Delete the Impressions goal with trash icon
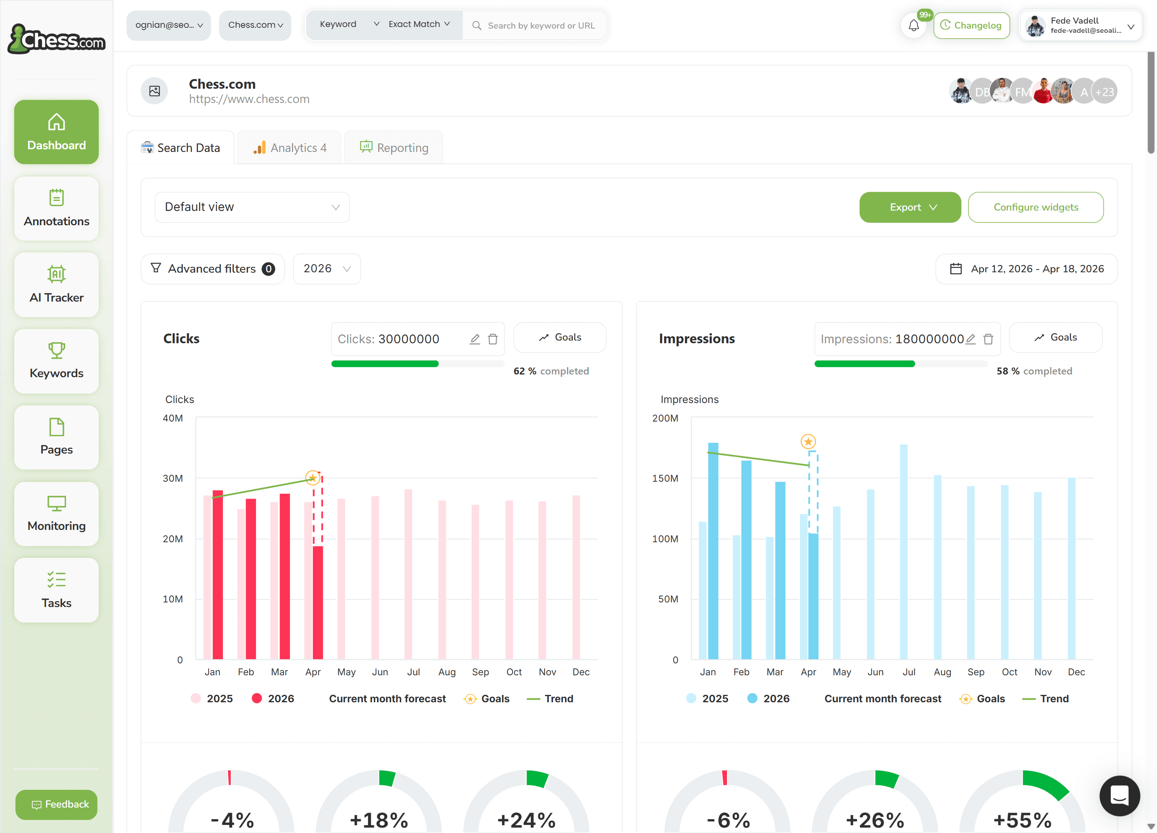The image size is (1157, 833). [x=988, y=339]
